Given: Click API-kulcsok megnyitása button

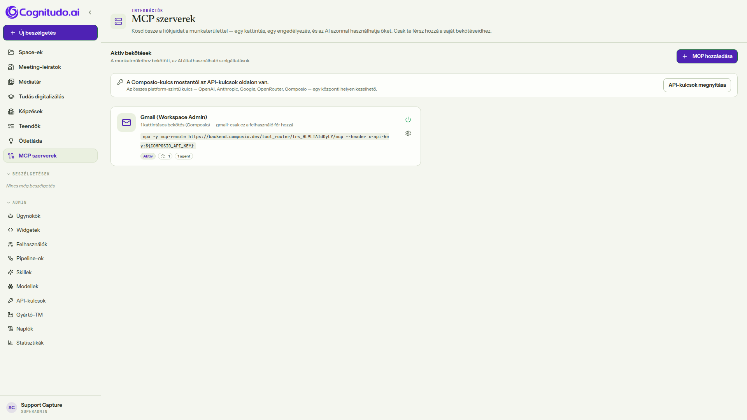Looking at the screenshot, I should 697,85.
